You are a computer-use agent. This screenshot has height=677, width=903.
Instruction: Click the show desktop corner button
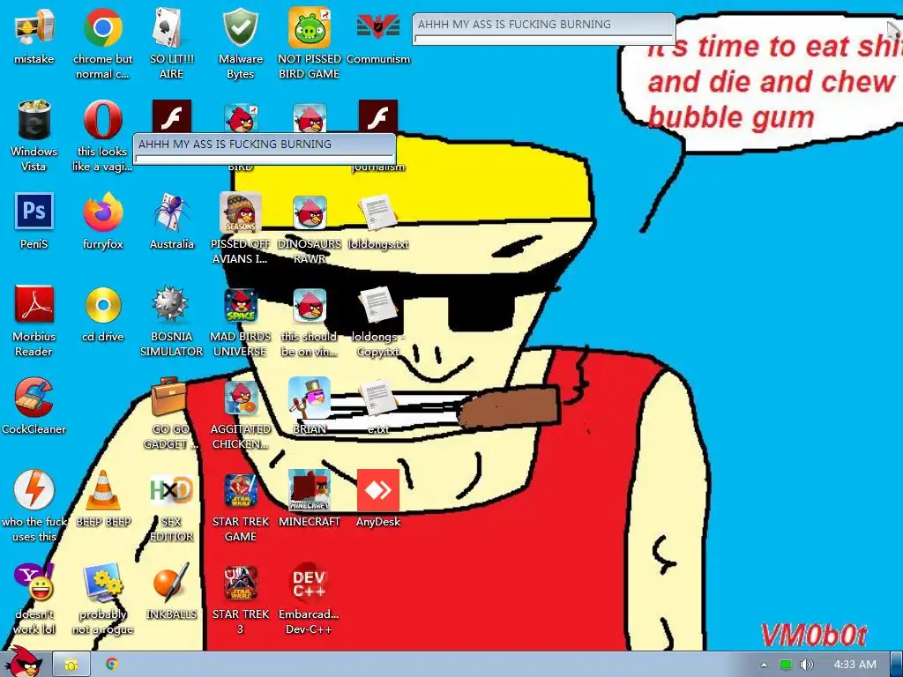(x=897, y=665)
